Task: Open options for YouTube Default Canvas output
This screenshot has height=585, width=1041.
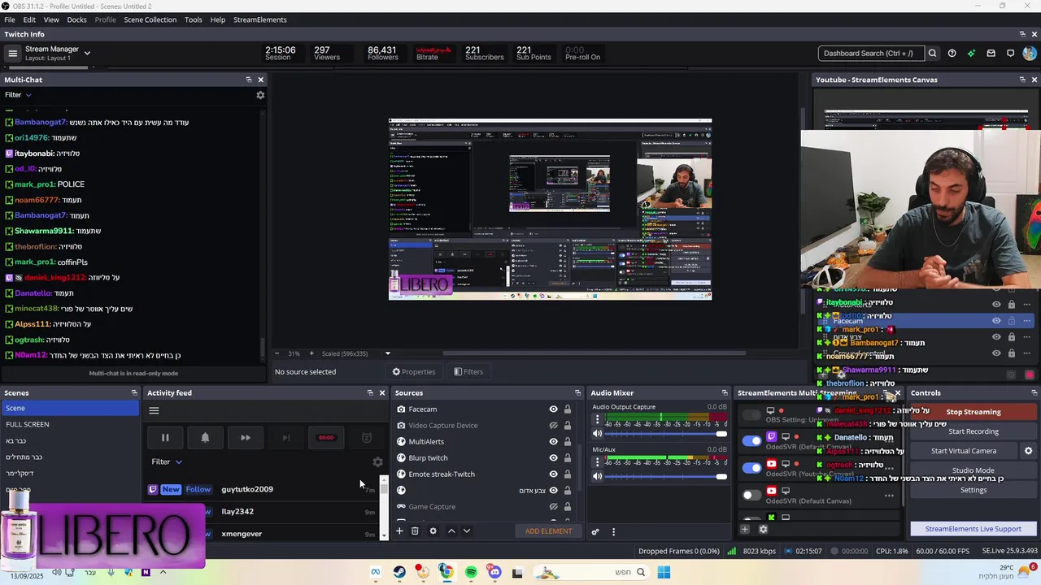Action: (889, 496)
